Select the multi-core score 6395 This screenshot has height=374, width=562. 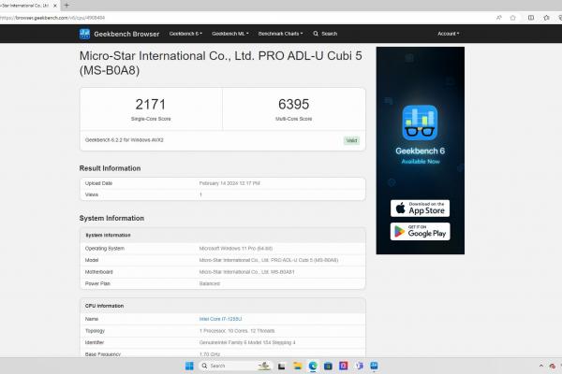pyautogui.click(x=293, y=104)
